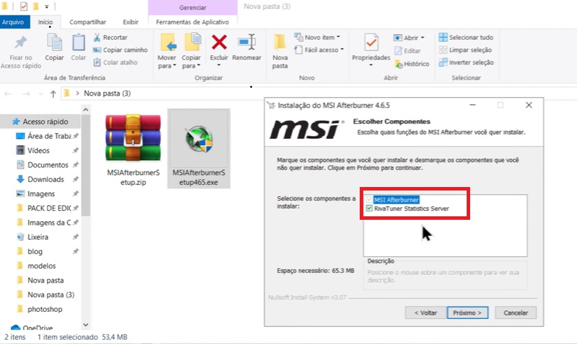Screen dimensions: 577x344
Task: Click the Renomear icon
Action: (247, 43)
